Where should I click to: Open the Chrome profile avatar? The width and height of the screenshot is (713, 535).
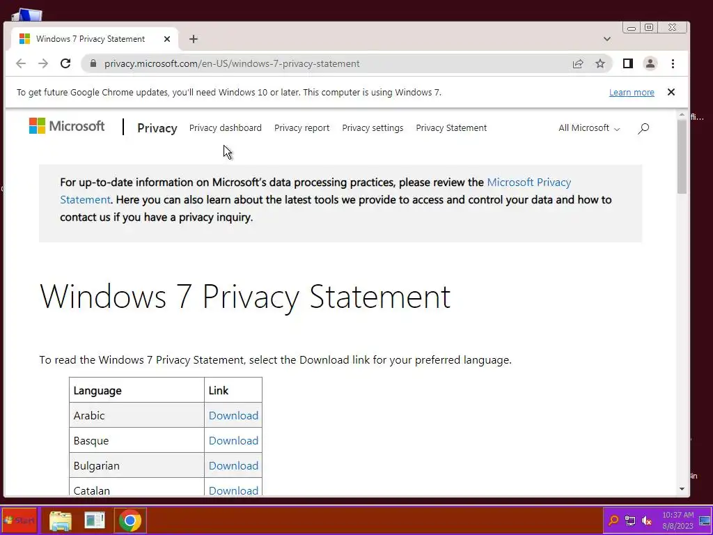(650, 63)
